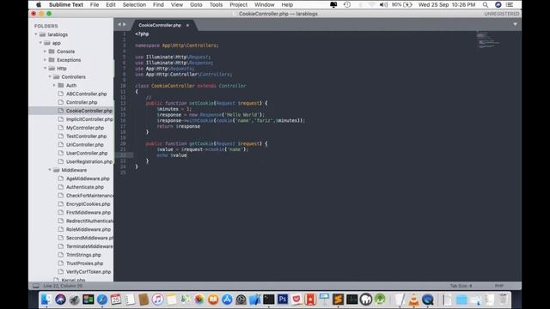Launch Siri from the dock
This screenshot has width=550, height=309.
point(60,300)
